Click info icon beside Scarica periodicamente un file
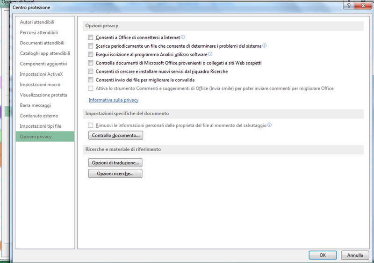374x263 pixels. pyautogui.click(x=265, y=45)
